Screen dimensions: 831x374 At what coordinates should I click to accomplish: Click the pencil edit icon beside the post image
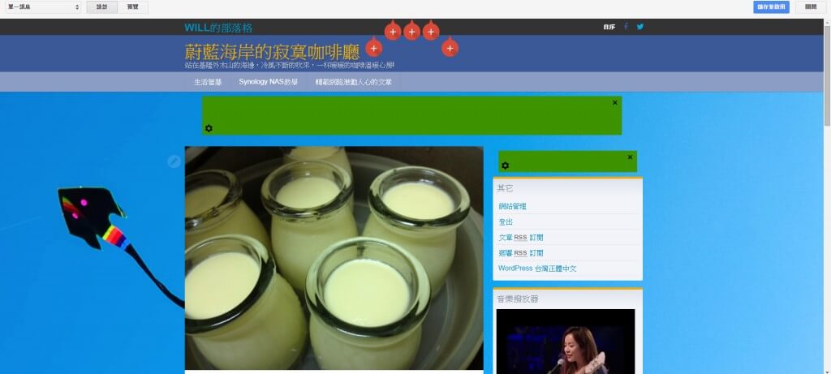pos(174,161)
